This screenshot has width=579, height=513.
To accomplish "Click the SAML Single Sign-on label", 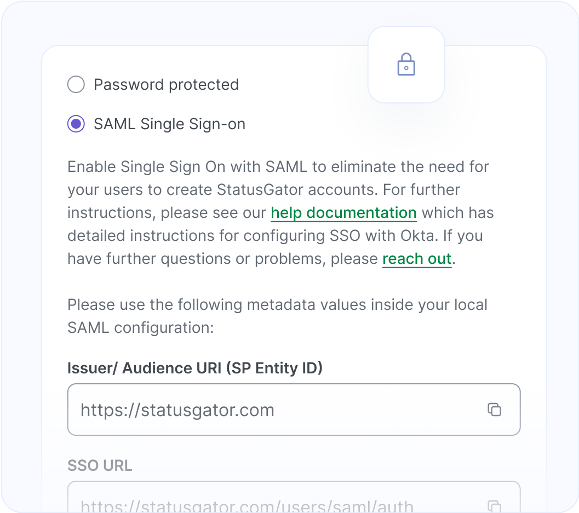I will coord(170,124).
